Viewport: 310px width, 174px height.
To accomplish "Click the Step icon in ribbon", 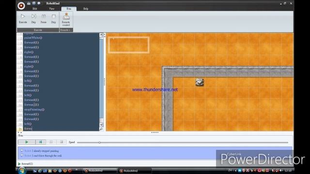I will pos(33,16).
